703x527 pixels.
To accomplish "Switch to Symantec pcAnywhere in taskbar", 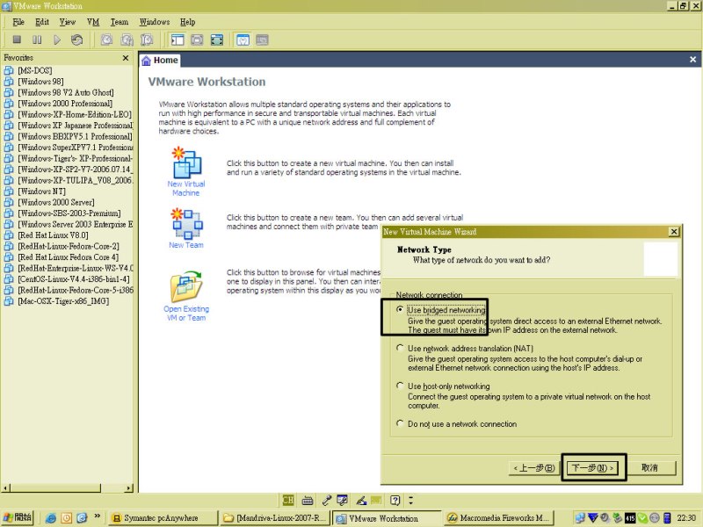I will [163, 518].
